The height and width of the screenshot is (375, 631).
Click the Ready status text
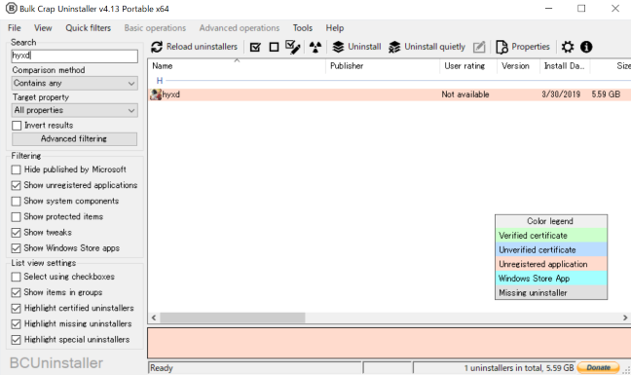(162, 368)
